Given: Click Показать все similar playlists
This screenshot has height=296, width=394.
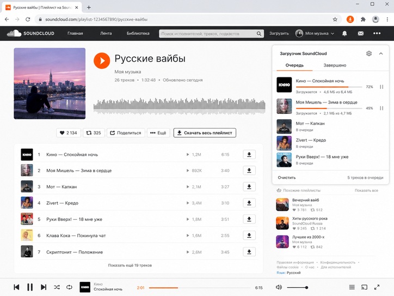Looking at the screenshot, I should tap(366, 190).
